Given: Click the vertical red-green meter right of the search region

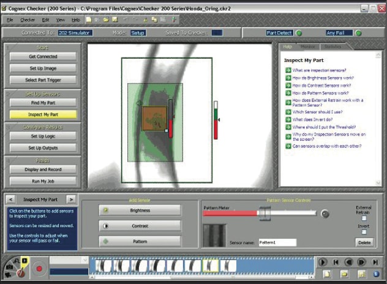Looking at the screenshot, I should pos(216,120).
